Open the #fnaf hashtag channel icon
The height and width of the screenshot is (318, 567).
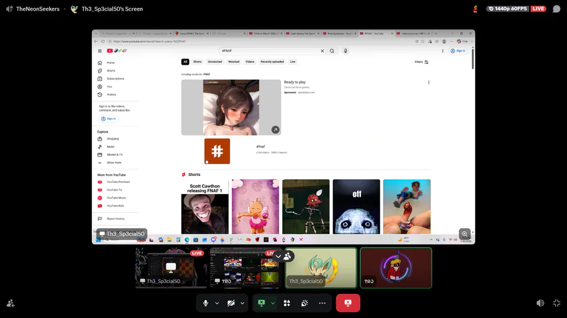click(x=217, y=151)
